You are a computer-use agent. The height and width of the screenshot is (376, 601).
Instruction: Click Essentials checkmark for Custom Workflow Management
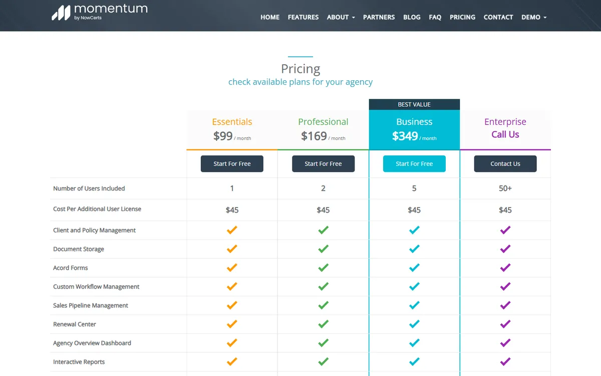[232, 286]
